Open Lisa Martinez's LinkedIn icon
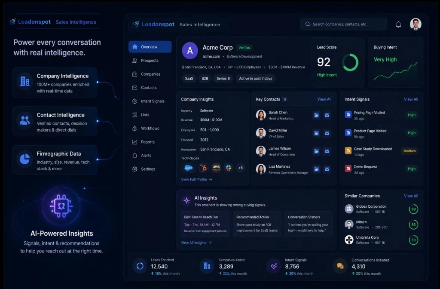Screen dimensions: 440x289 [316, 169]
